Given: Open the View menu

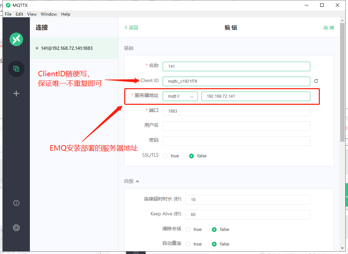Looking at the screenshot, I should tap(32, 14).
